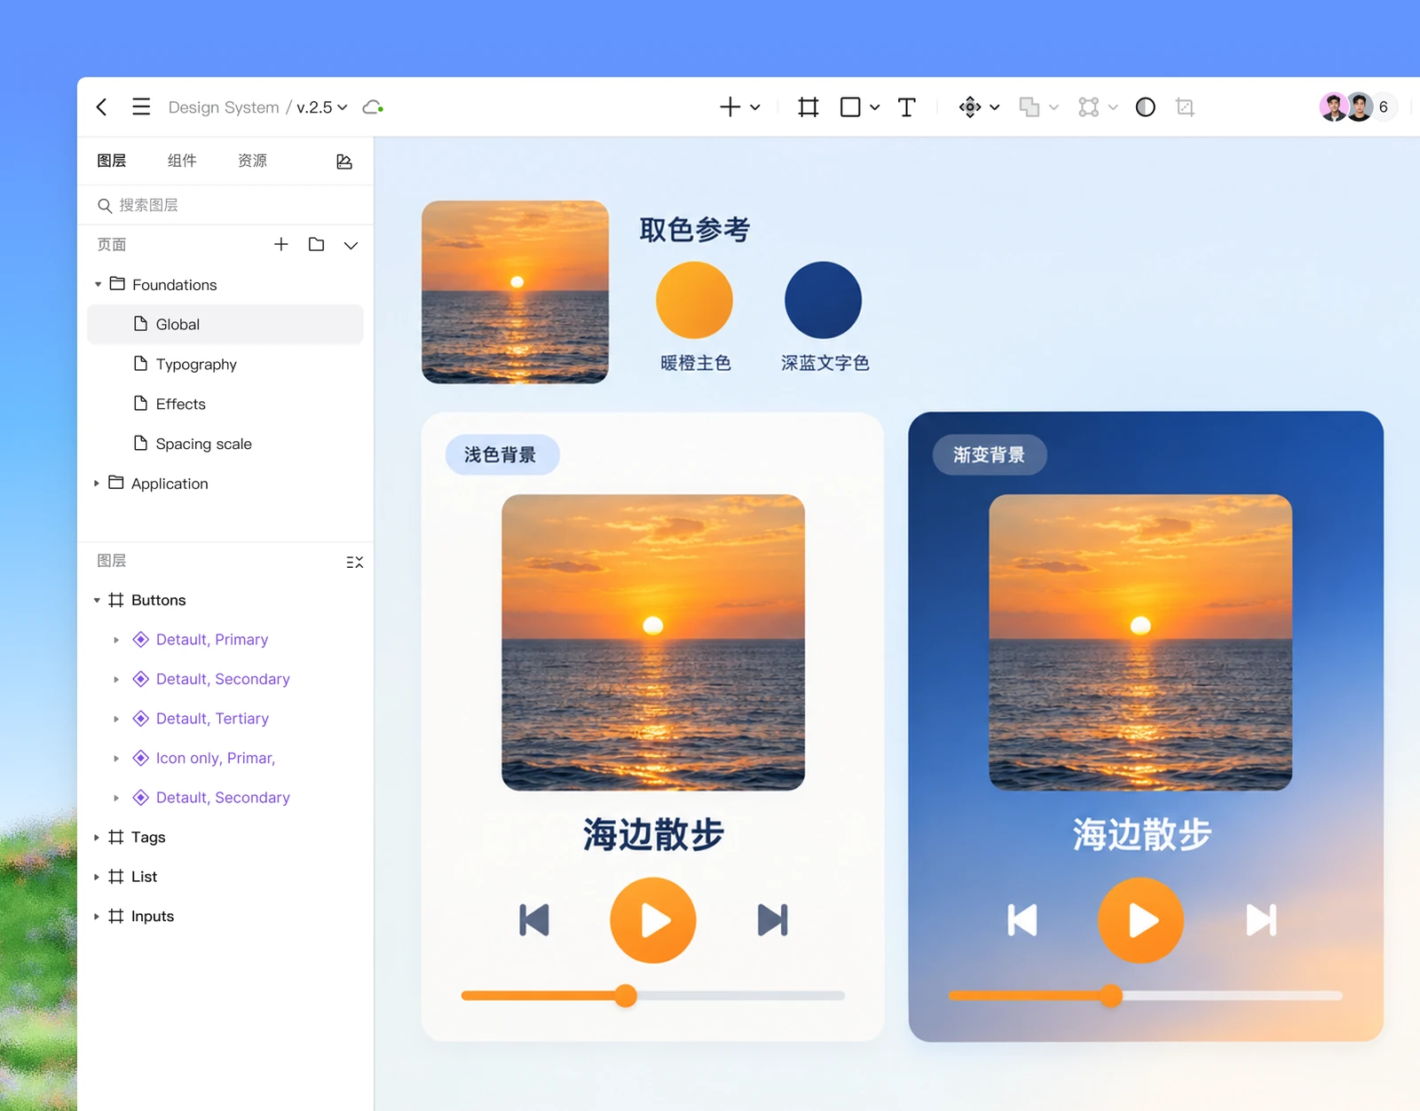Collapse the Foundations folder
The height and width of the screenshot is (1111, 1420).
click(x=98, y=285)
